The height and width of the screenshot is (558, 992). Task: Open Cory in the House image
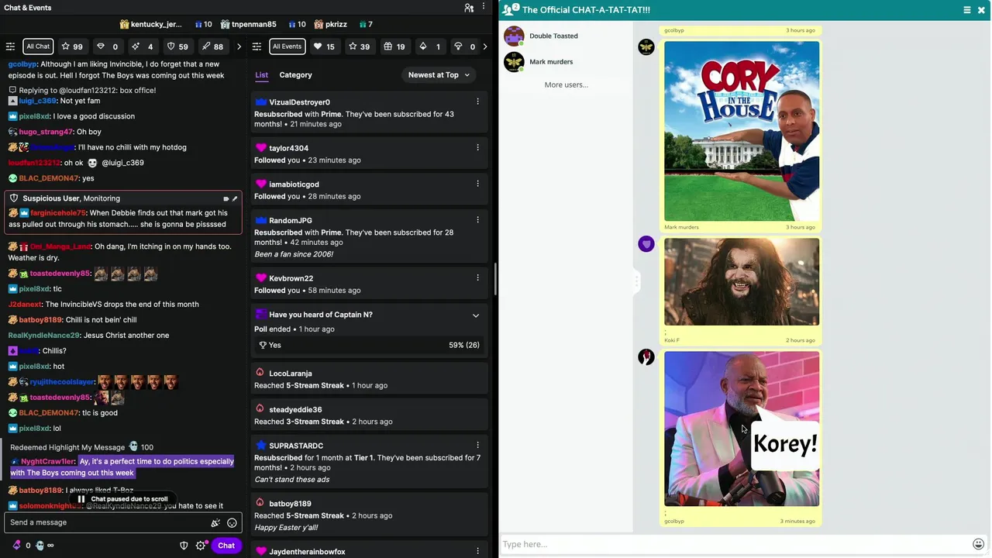point(742,131)
